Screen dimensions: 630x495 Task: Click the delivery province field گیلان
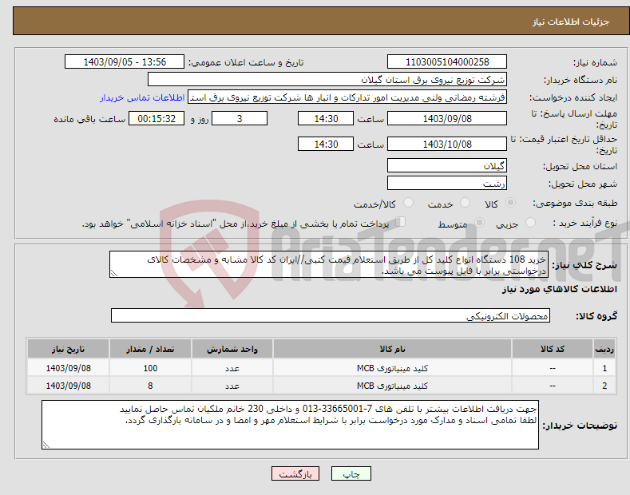pyautogui.click(x=447, y=165)
